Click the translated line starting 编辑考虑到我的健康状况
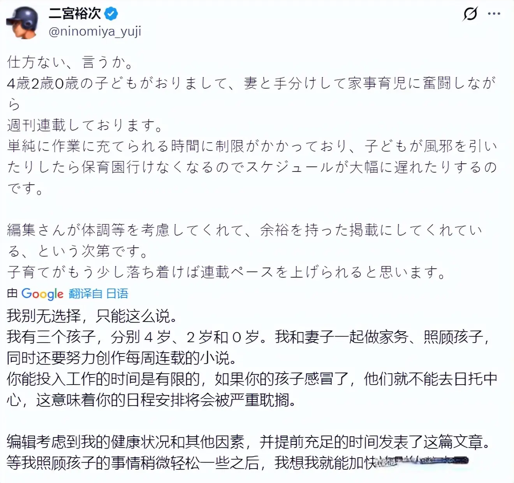Image resolution: width=514 pixels, height=483 pixels. tap(248, 442)
